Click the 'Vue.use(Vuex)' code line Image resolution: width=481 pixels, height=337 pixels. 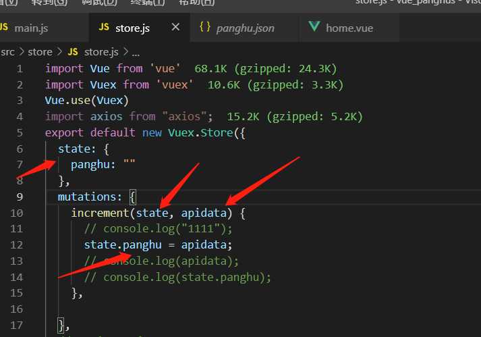coord(87,101)
